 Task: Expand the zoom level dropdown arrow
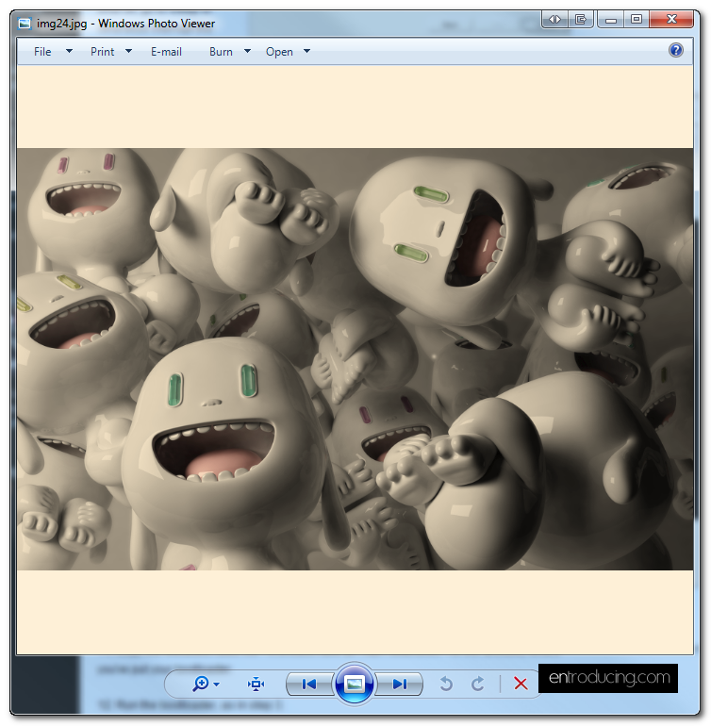tap(216, 685)
